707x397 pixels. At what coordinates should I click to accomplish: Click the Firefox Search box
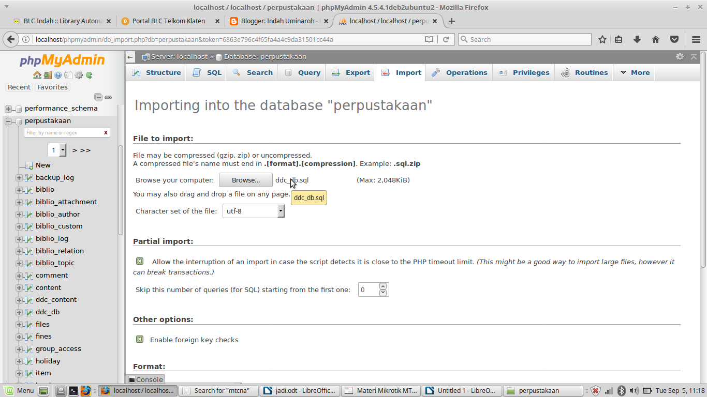coord(524,39)
